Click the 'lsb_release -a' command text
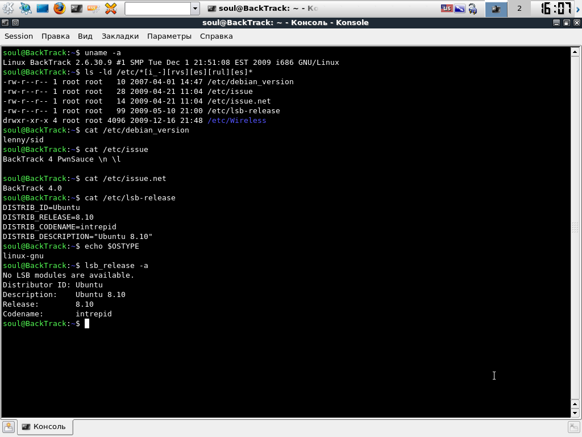The image size is (582, 437). tap(117, 265)
